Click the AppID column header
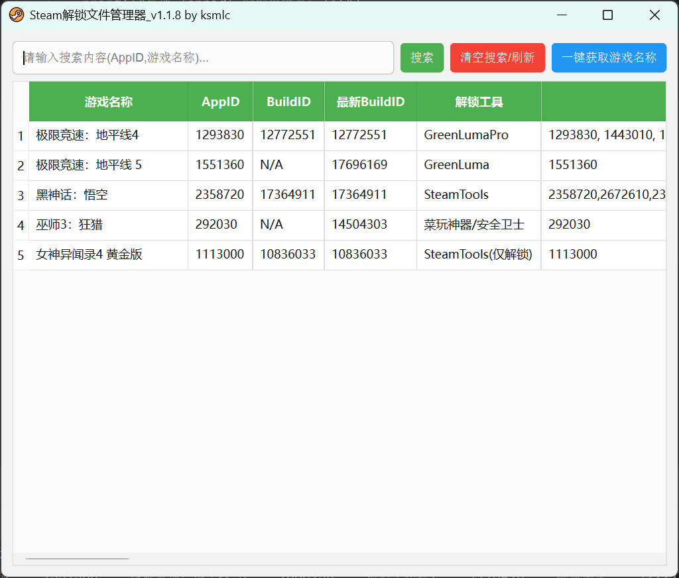This screenshot has height=578, width=679. [220, 101]
